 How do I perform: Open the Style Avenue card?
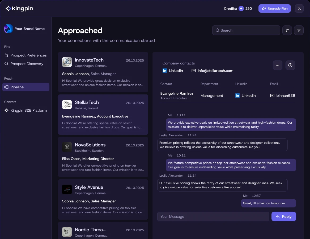pos(103,199)
